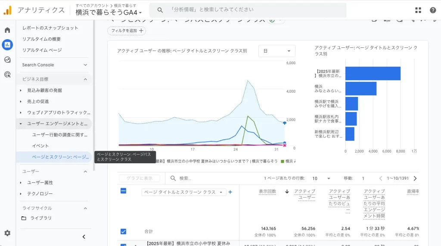The height and width of the screenshot is (246, 441).
Task: Open the Reports icon in sidebar
Action: (x=7, y=45)
